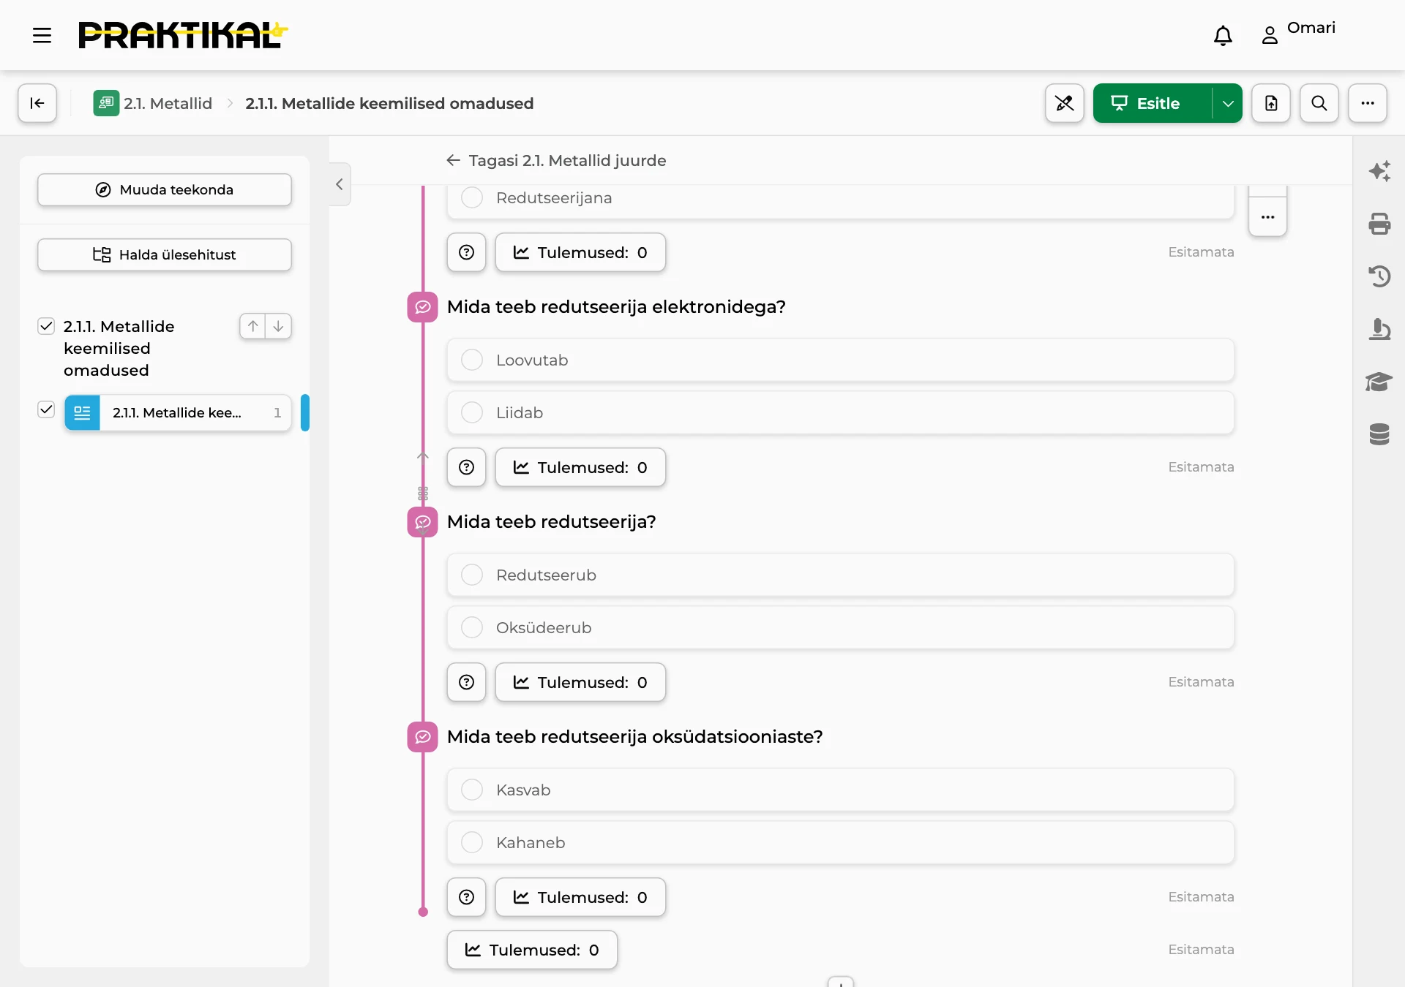Click the graduation cap icon
Viewport: 1405px width, 987px height.
[x=1379, y=382]
